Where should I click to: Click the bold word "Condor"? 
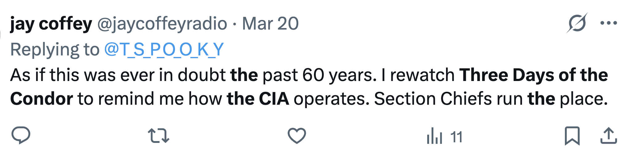[42, 99]
